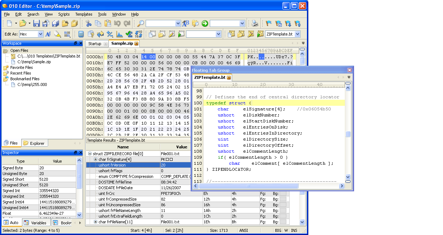
Task: Click the Save As toolbar icon
Action: pos(46,23)
